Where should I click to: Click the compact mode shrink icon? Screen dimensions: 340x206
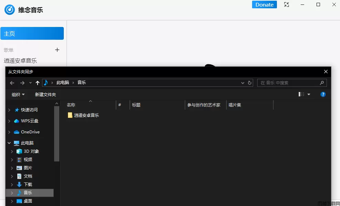pyautogui.click(x=286, y=4)
